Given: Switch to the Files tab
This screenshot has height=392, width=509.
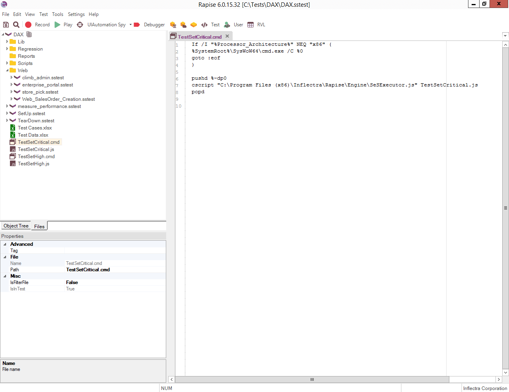Looking at the screenshot, I should click(39, 226).
